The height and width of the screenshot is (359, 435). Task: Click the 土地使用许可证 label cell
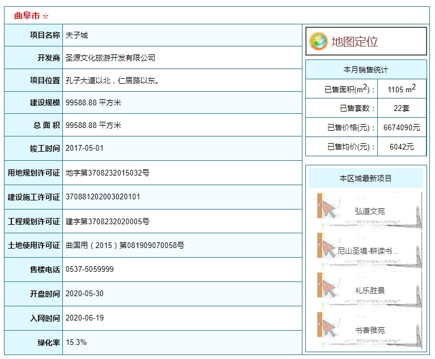[x=33, y=245]
